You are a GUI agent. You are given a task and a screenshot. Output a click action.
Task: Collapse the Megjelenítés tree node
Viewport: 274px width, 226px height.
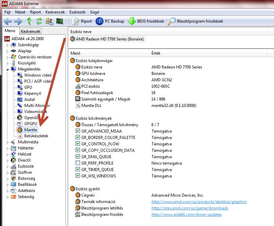click(x=7, y=69)
